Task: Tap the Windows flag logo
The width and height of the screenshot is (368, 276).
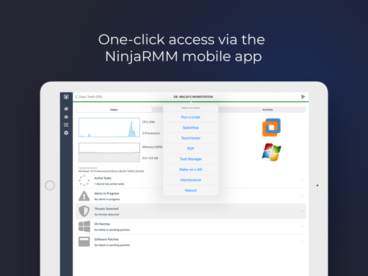Action: point(271,152)
